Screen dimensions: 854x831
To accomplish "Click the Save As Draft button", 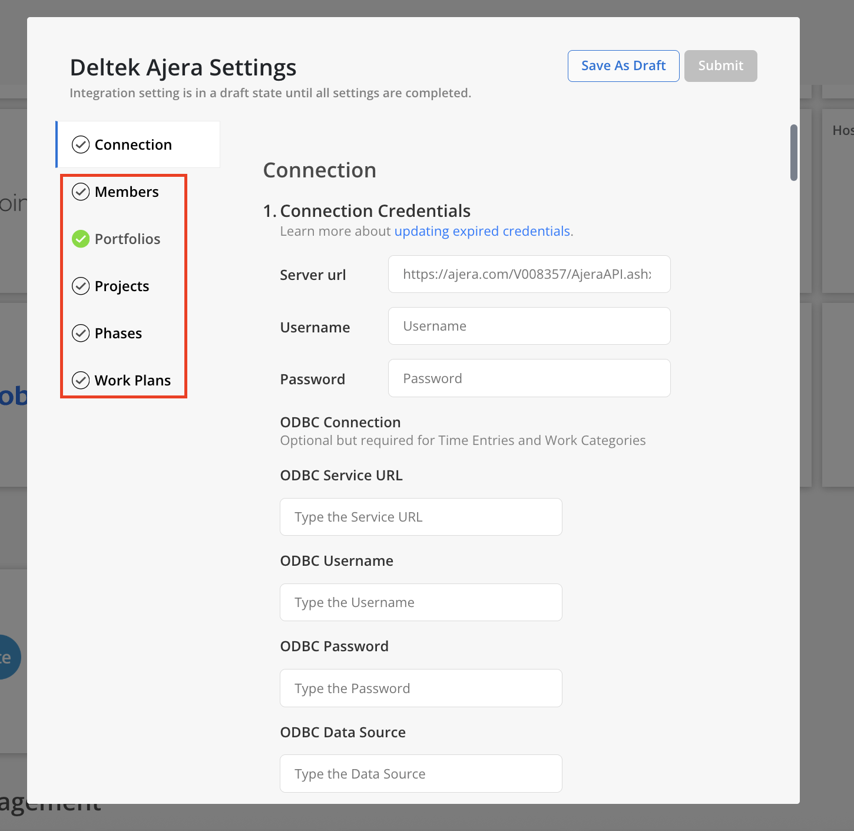I will (624, 66).
